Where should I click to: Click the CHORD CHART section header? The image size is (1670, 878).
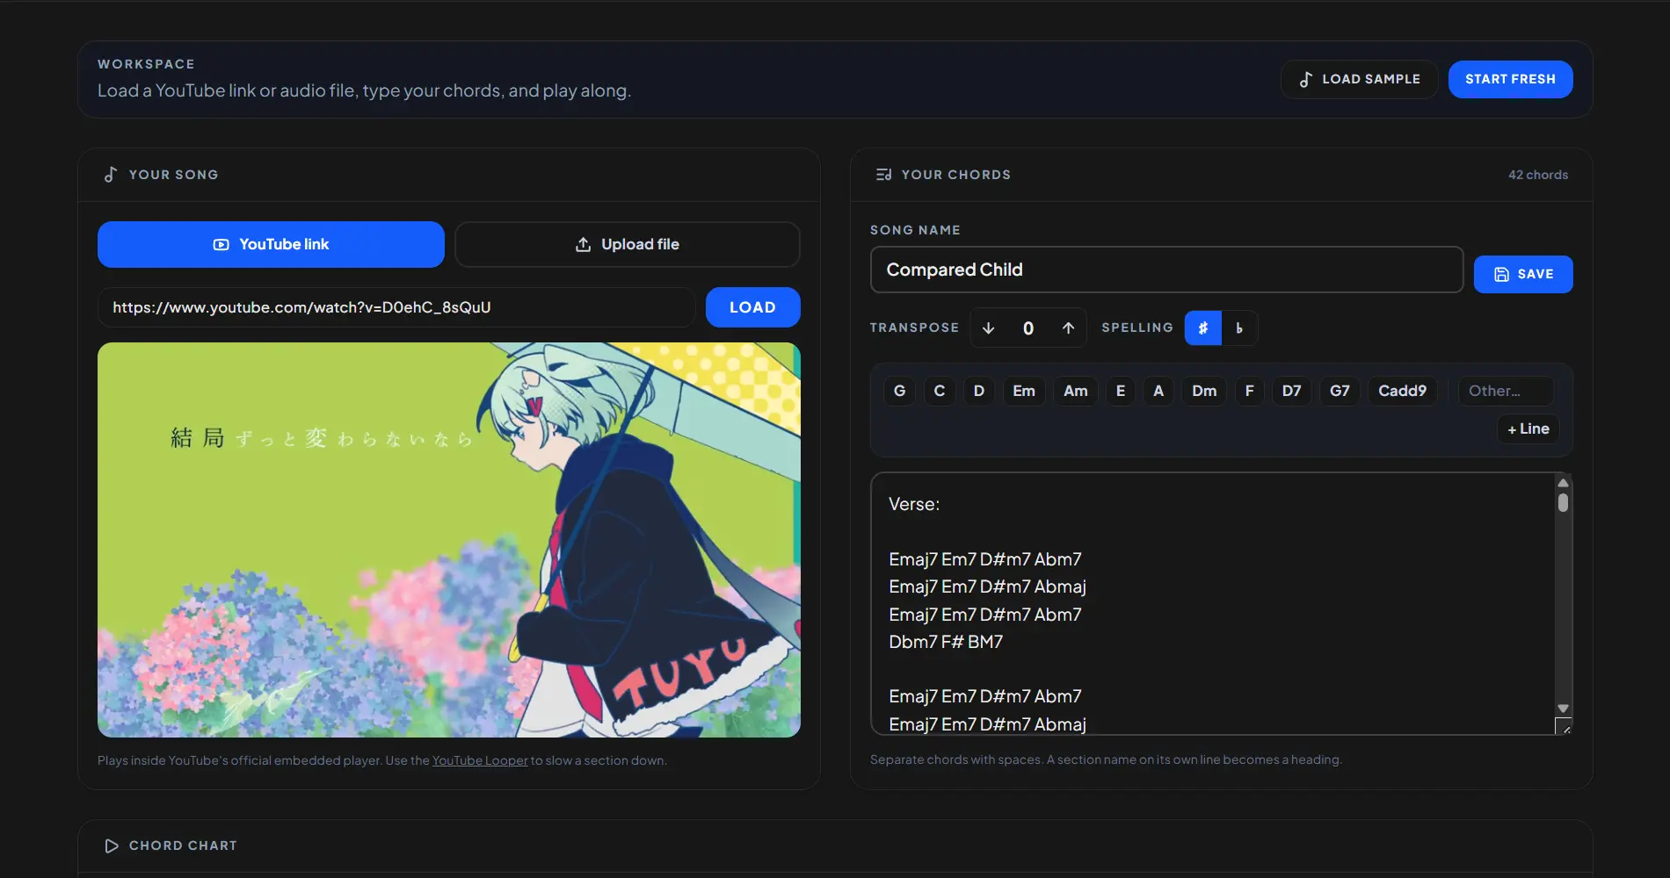(183, 846)
